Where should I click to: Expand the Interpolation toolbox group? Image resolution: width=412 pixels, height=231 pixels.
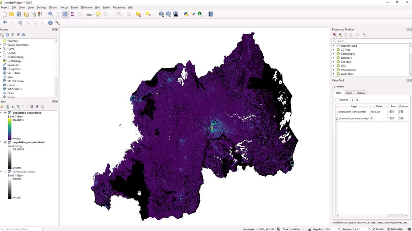tap(334, 70)
